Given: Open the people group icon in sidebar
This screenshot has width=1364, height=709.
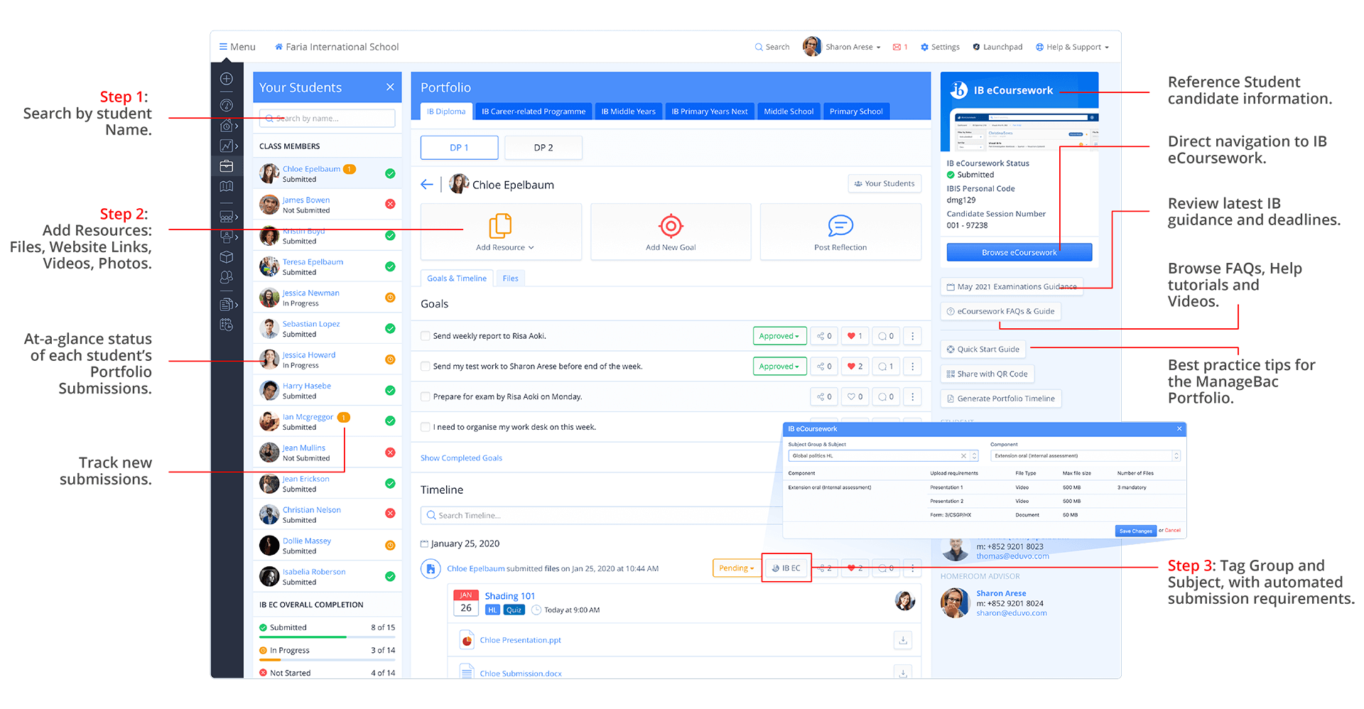Looking at the screenshot, I should [227, 277].
